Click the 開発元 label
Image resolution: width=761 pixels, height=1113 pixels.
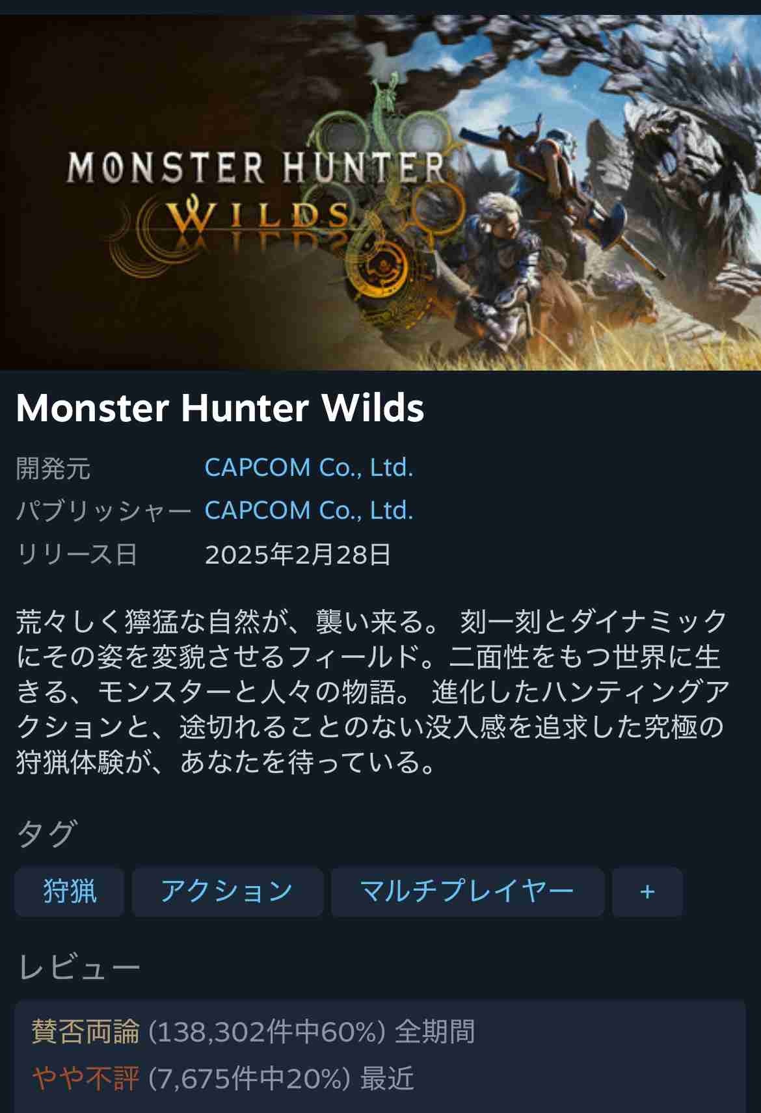tap(53, 468)
